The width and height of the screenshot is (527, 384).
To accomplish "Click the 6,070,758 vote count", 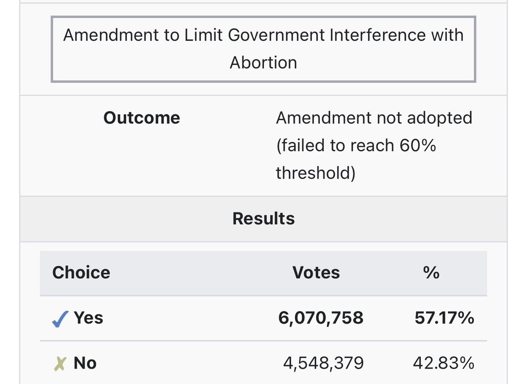I will (x=321, y=318).
